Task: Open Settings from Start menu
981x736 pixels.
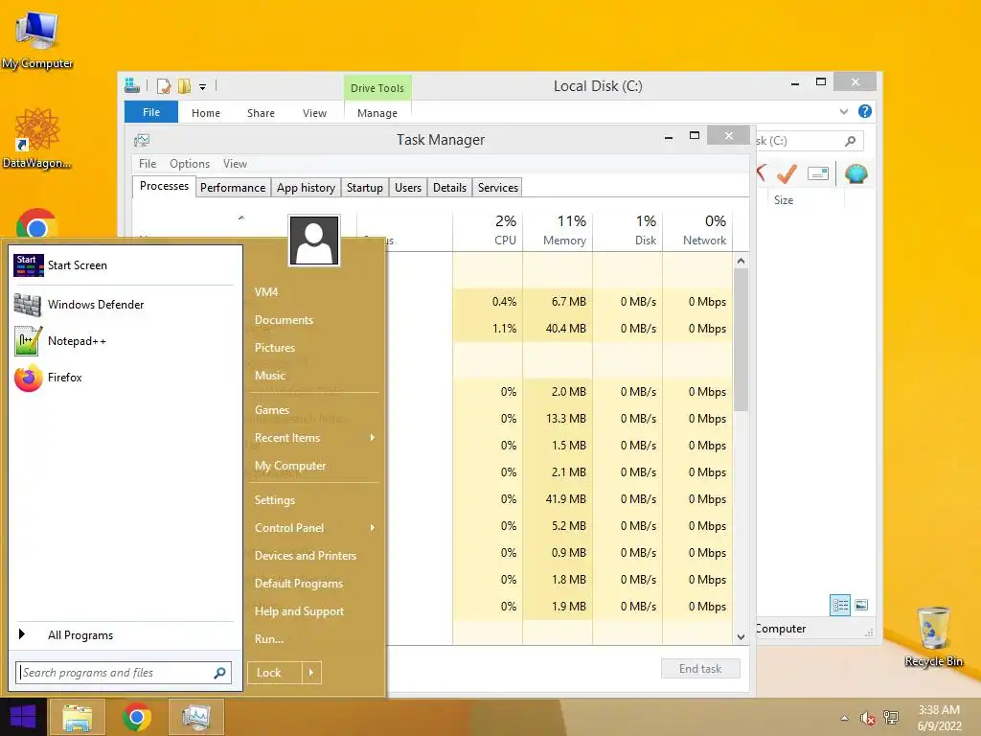Action: click(x=275, y=500)
